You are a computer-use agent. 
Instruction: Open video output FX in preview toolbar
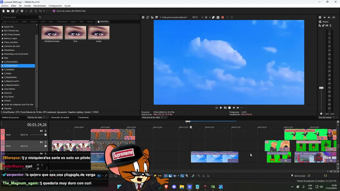click(x=152, y=17)
